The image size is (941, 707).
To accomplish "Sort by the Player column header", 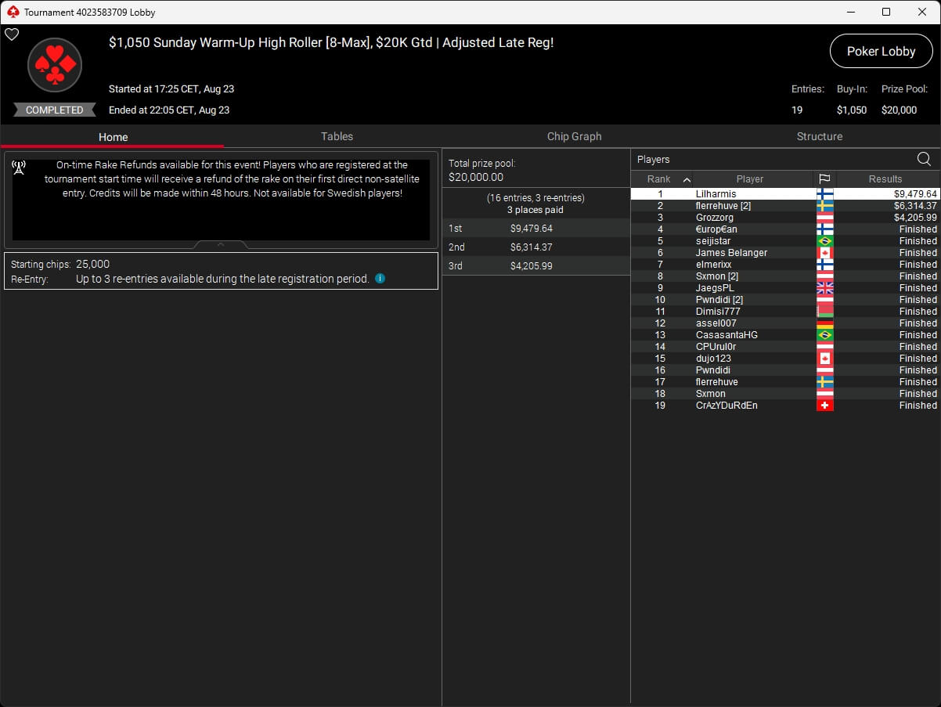I will pyautogui.click(x=749, y=179).
